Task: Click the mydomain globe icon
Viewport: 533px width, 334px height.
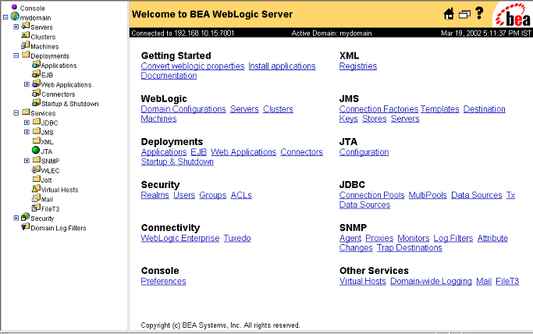Action: point(15,16)
